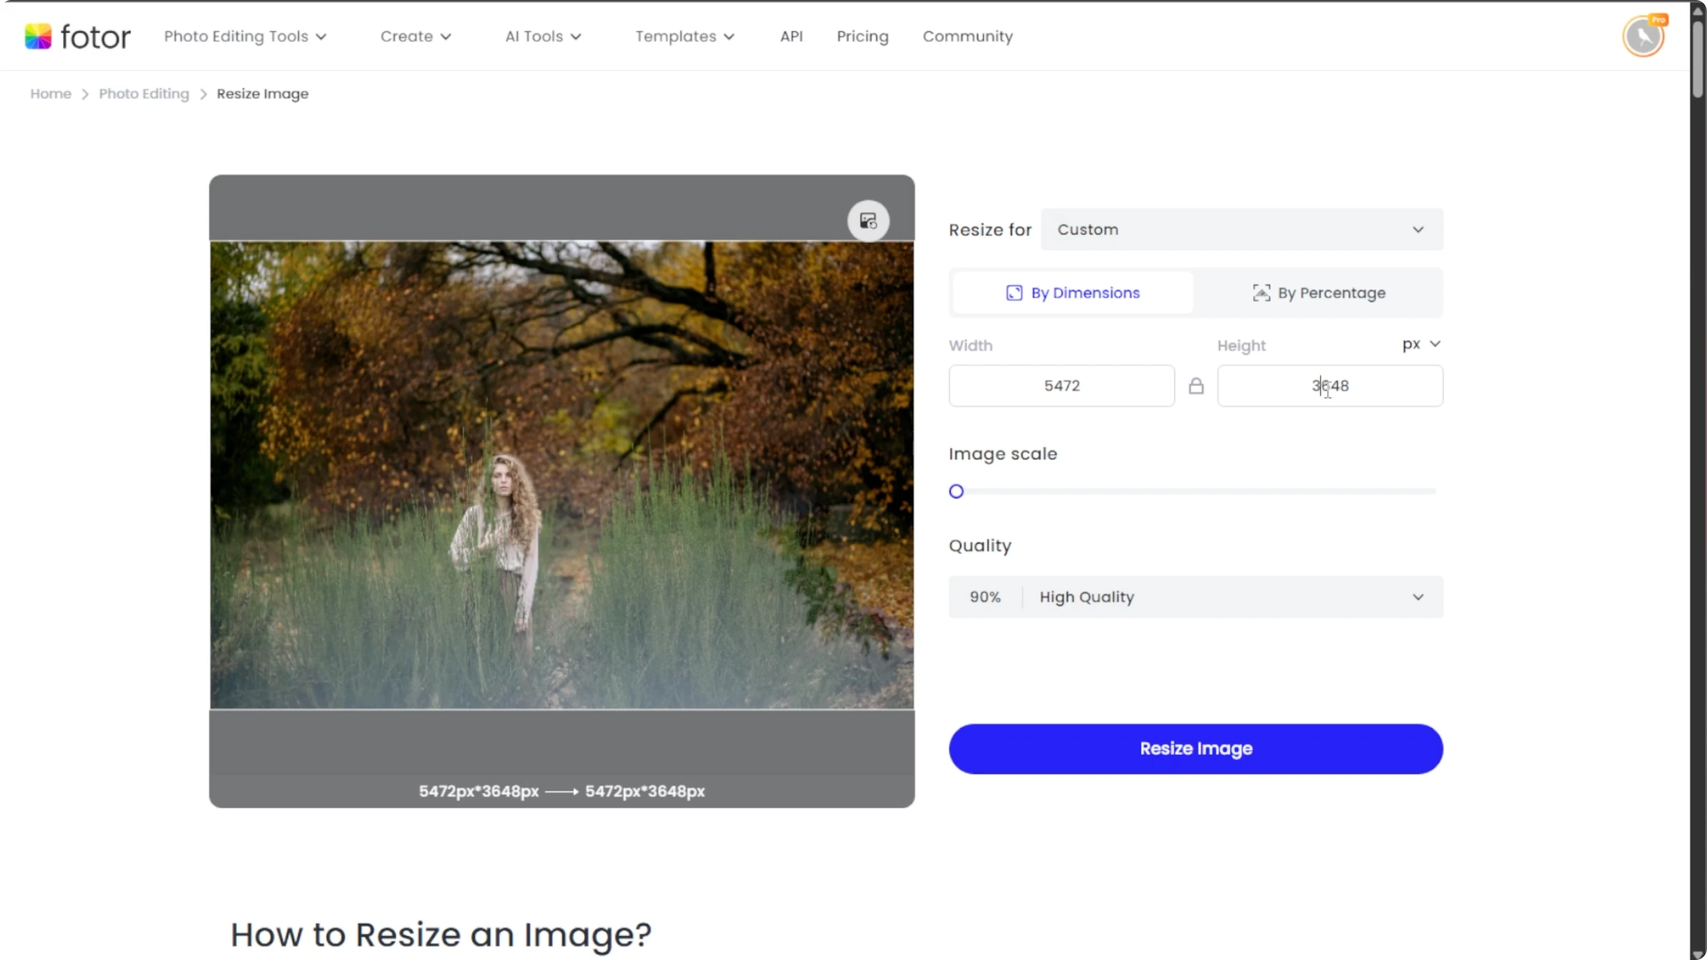The width and height of the screenshot is (1707, 960).
Task: Expand the Templates menu
Action: 685,36
